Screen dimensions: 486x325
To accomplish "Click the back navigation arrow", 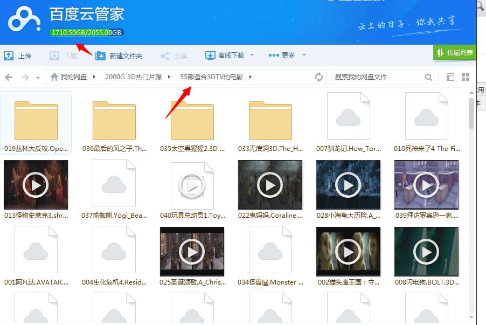I will (10, 77).
